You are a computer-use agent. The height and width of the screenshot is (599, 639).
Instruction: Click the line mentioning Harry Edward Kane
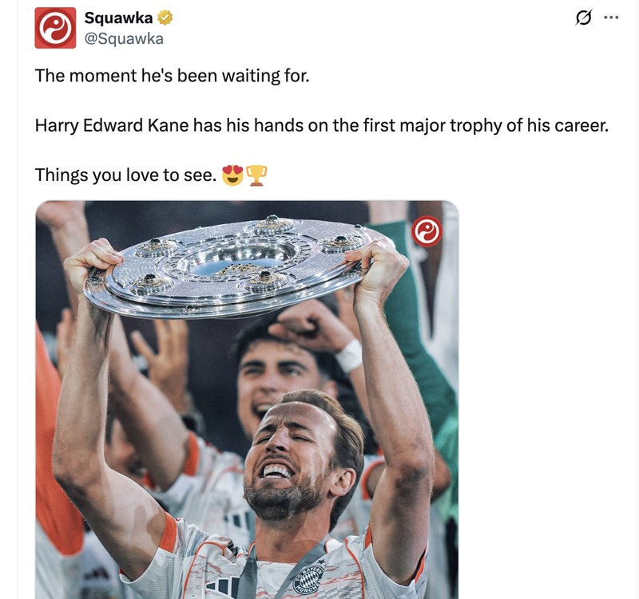coord(322,124)
